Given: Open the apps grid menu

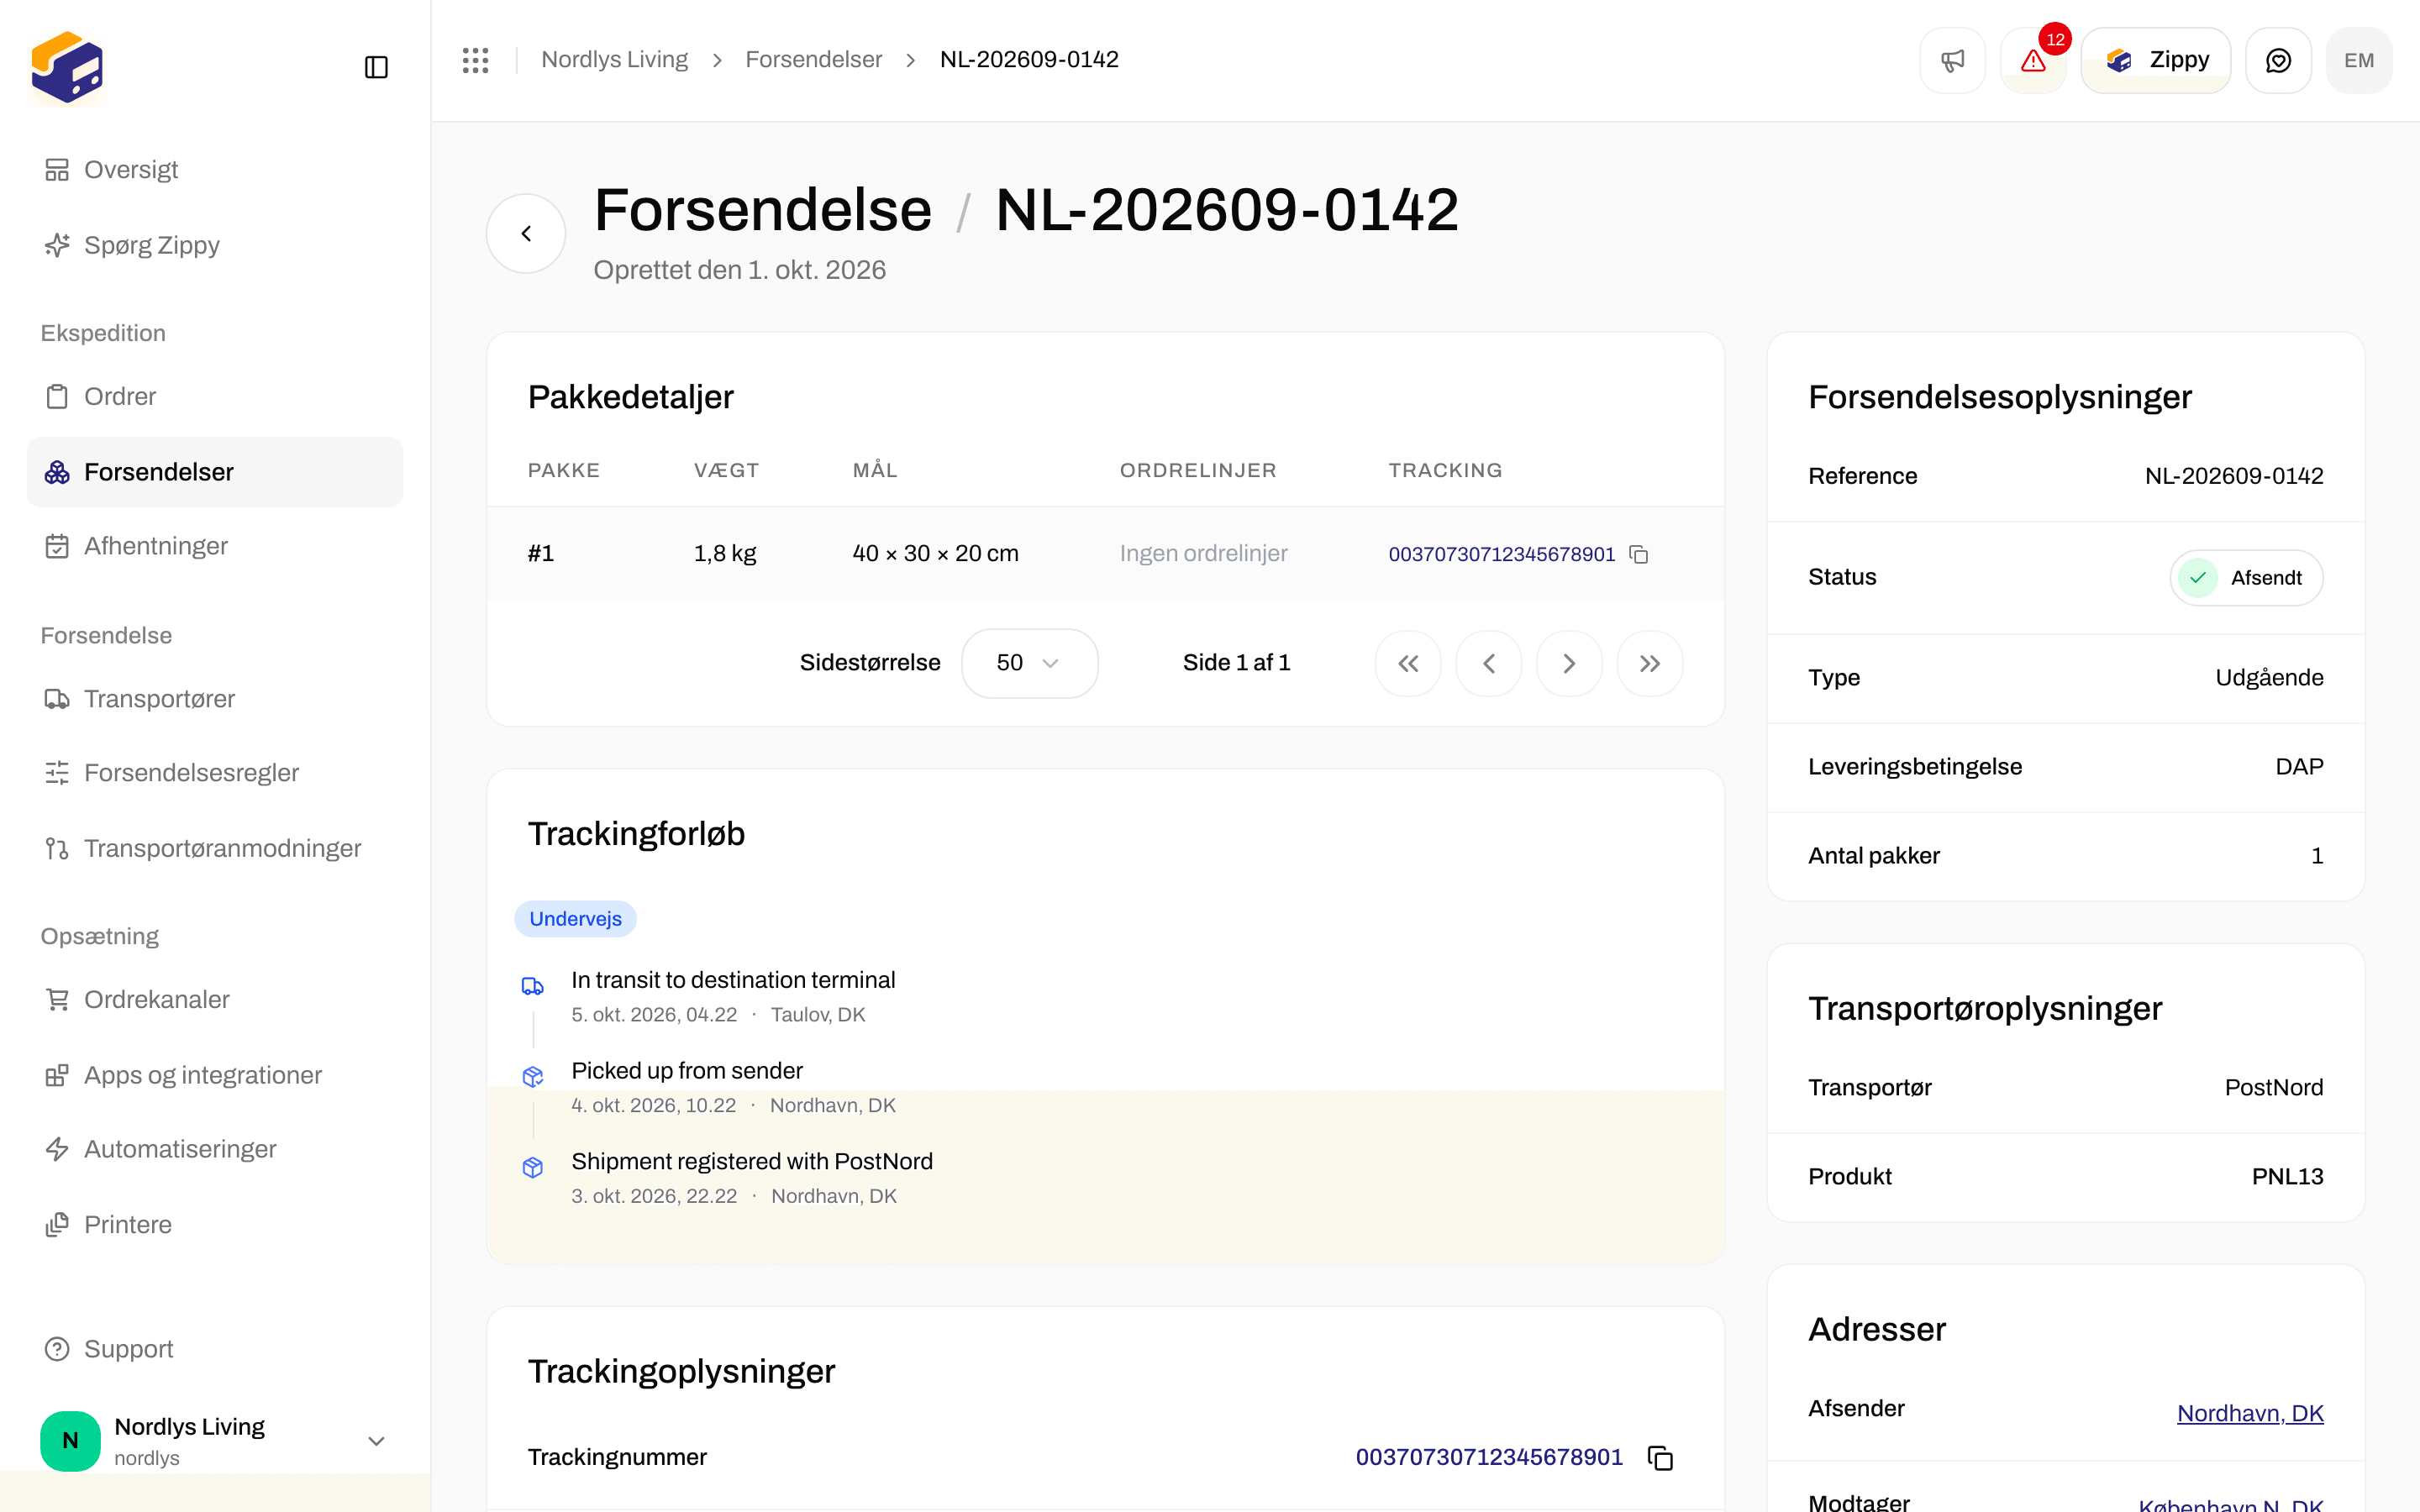Looking at the screenshot, I should coord(476,60).
